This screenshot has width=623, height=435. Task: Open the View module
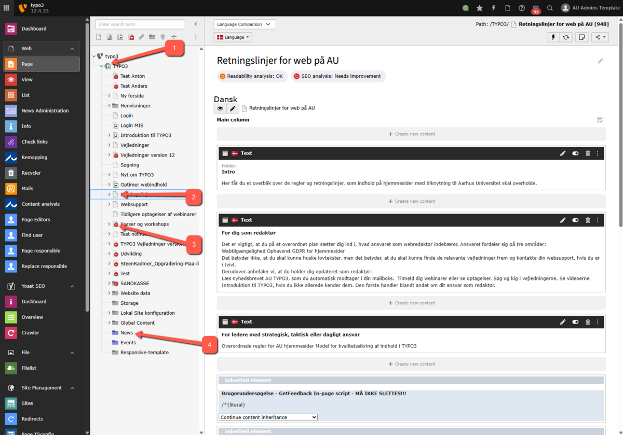tap(42, 79)
